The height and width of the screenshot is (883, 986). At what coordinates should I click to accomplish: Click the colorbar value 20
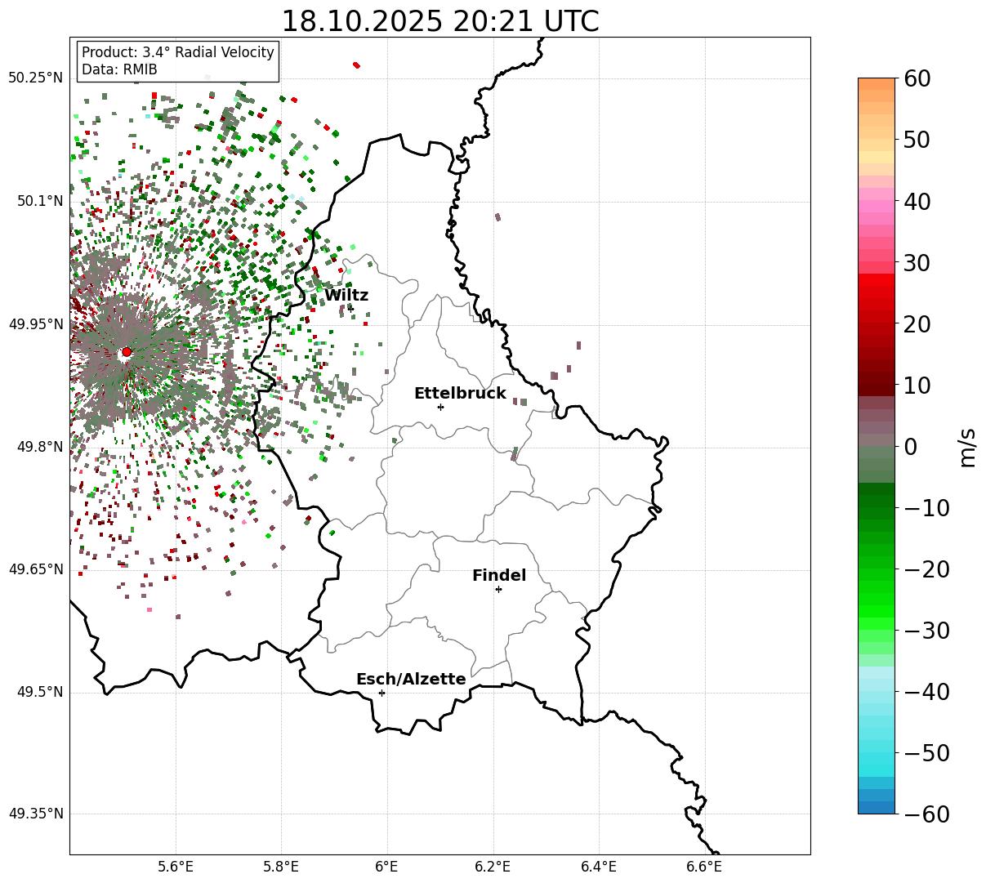[x=917, y=324]
